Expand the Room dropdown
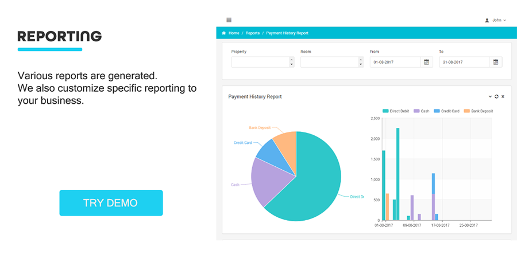The width and height of the screenshot is (517, 258). click(x=360, y=62)
